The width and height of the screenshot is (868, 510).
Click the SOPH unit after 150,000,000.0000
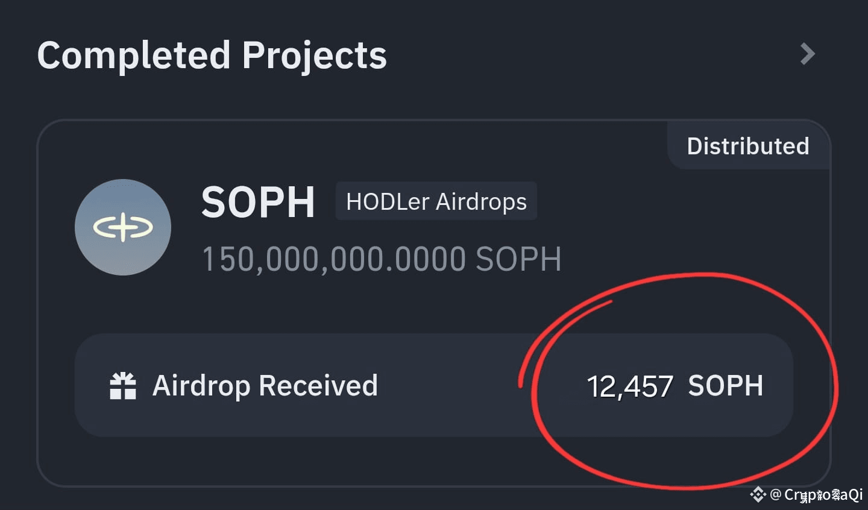[518, 259]
